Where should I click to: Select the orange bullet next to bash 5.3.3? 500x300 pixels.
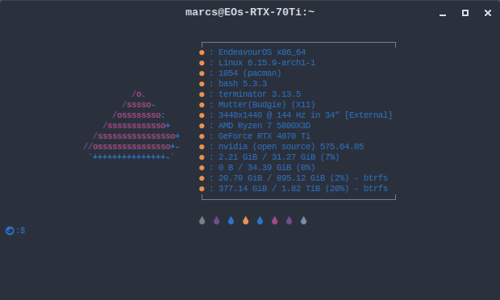point(202,84)
